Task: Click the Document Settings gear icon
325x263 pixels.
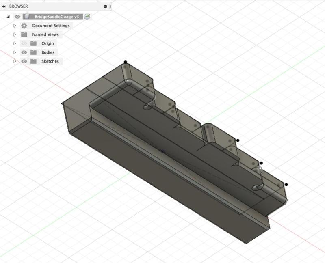Action: (24, 26)
